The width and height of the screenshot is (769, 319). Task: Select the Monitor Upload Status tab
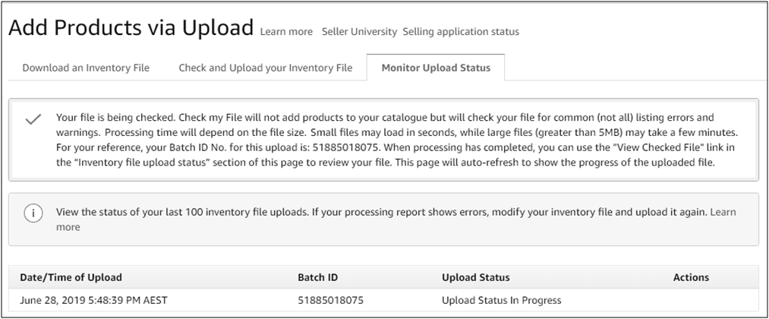[x=436, y=68]
